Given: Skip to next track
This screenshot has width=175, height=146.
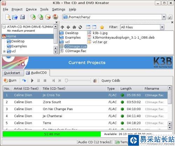Looking at the screenshot, I should coord(60,81).
